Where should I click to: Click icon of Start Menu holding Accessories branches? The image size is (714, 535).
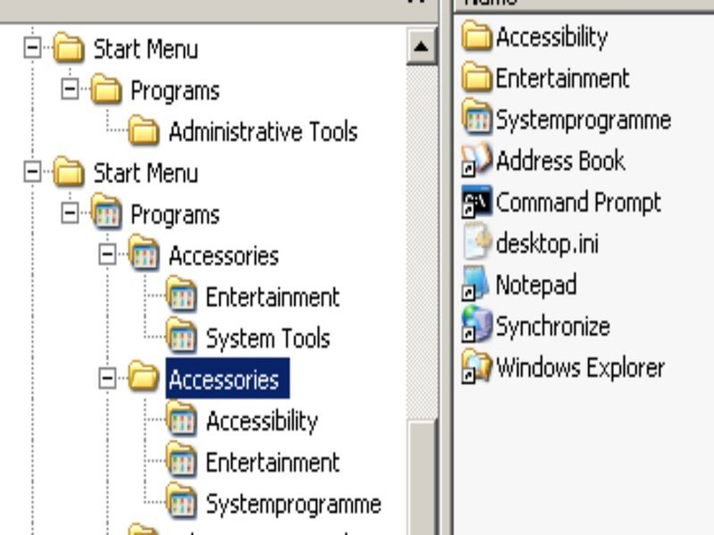[x=69, y=171]
